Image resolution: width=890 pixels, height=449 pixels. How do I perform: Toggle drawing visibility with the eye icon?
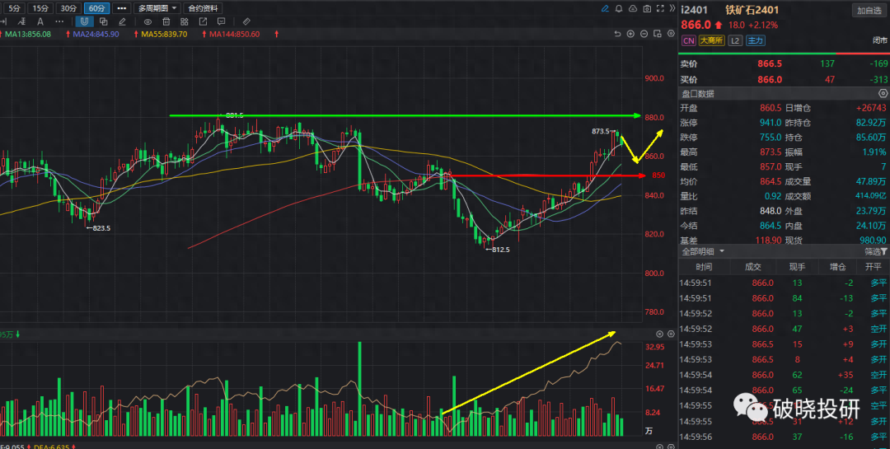[148, 21]
